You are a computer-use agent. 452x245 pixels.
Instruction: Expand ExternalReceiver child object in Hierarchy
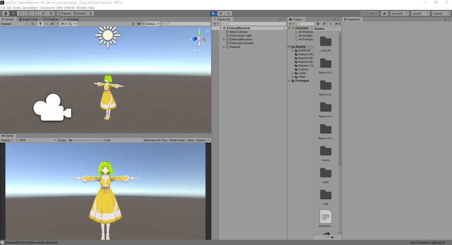[224, 39]
